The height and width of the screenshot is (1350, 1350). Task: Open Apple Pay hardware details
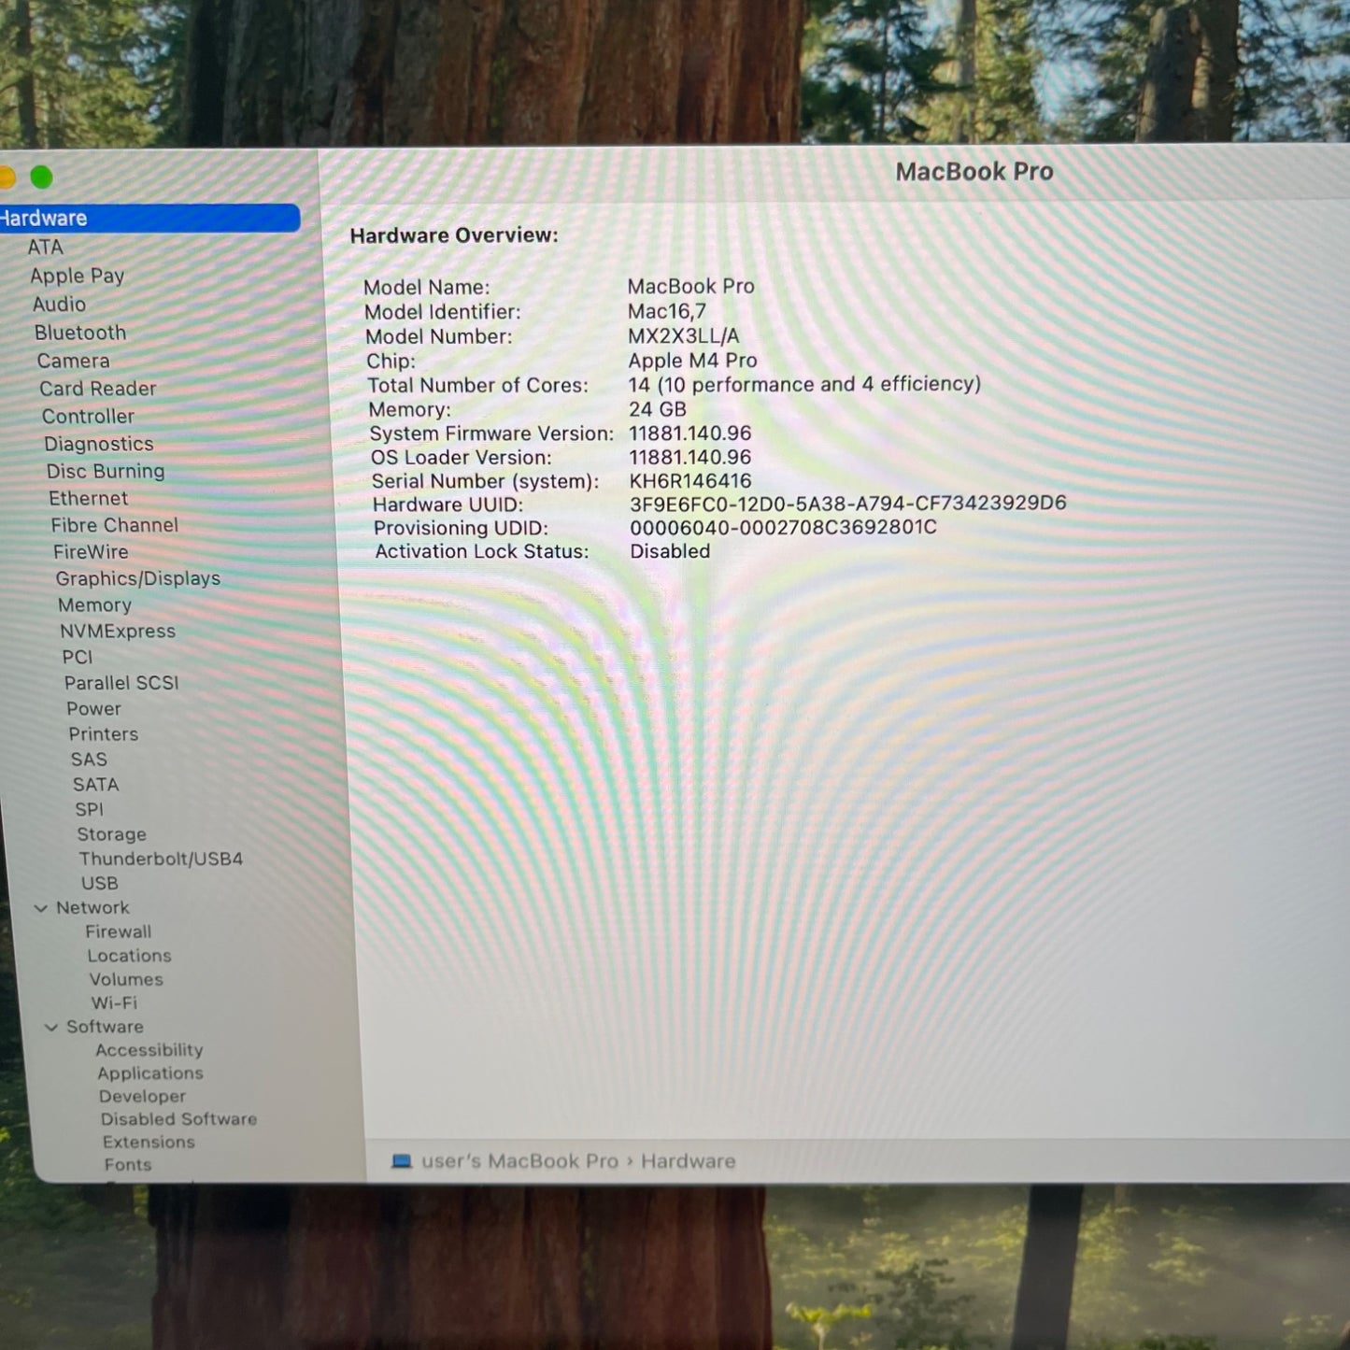point(77,276)
